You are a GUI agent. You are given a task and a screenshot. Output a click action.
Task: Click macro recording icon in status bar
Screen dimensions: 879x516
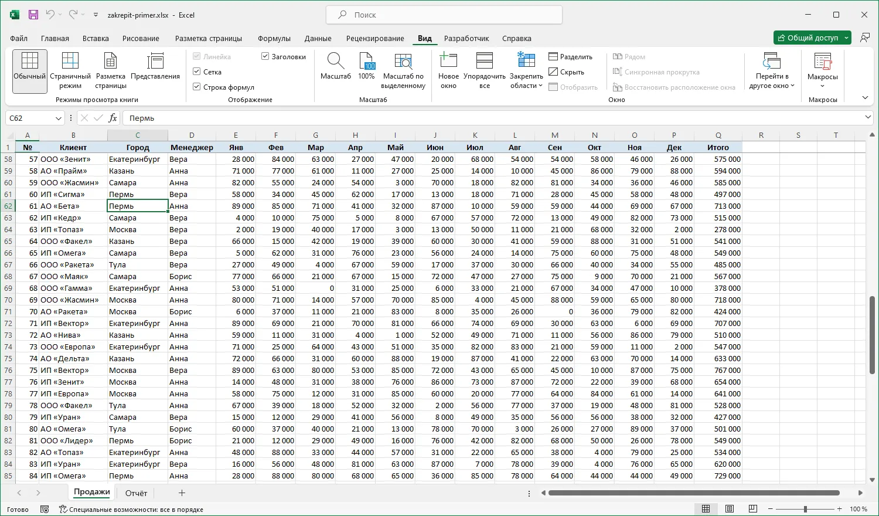coord(45,510)
